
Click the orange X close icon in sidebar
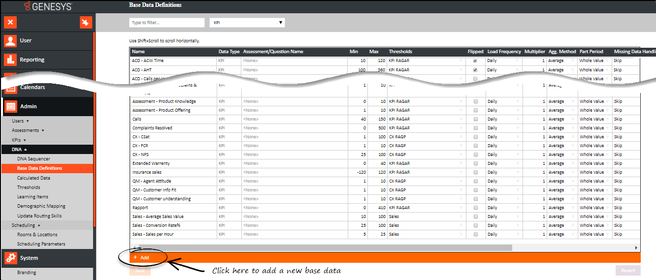(x=10, y=22)
